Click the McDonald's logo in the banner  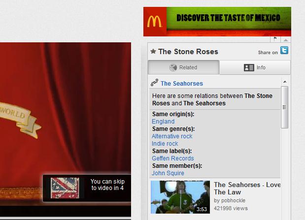point(155,21)
